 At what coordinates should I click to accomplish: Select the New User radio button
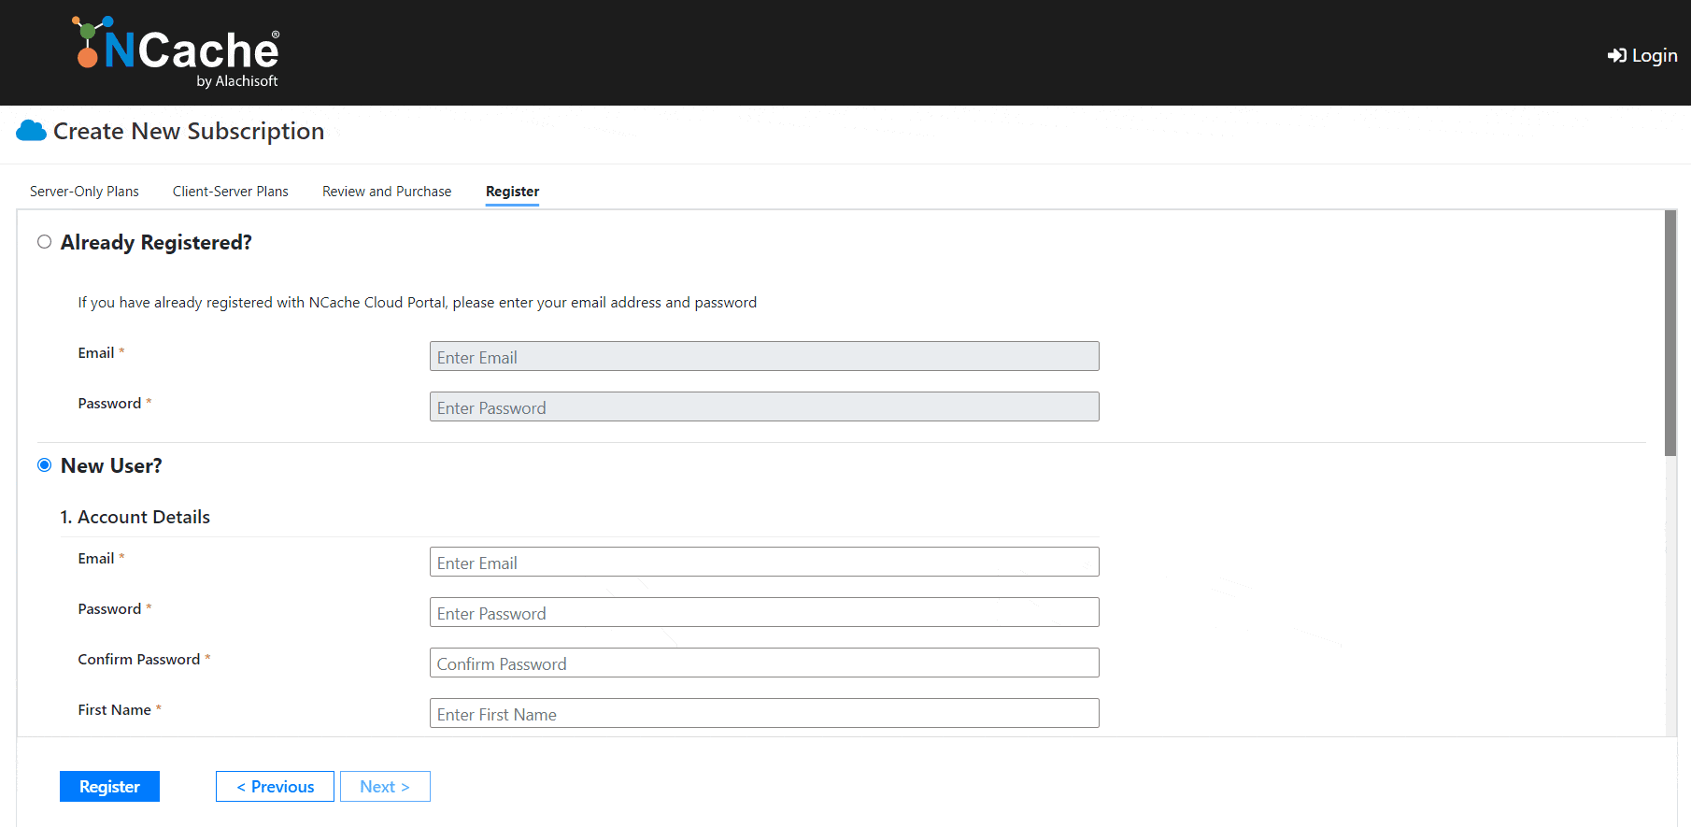click(44, 465)
